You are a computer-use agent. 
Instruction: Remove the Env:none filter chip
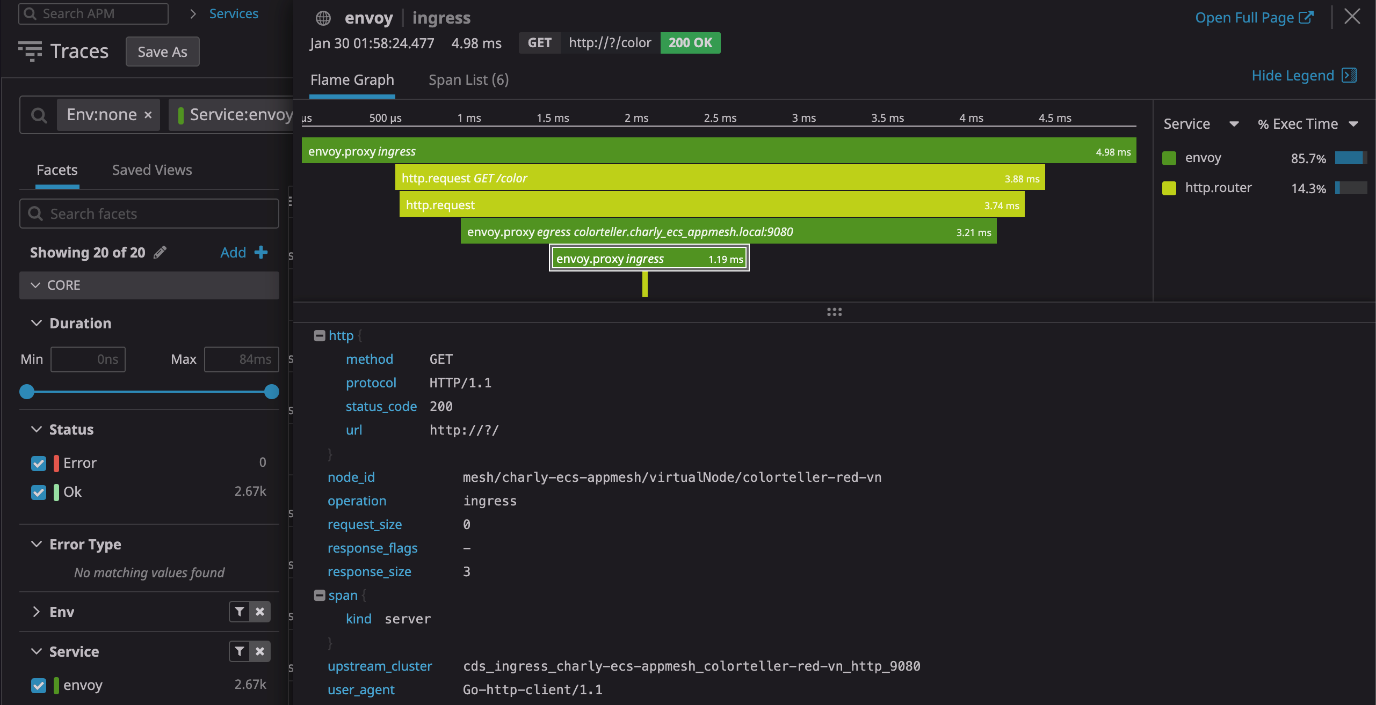[x=148, y=115]
